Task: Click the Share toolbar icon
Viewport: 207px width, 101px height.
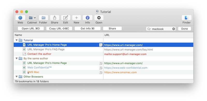Action: point(55,18)
